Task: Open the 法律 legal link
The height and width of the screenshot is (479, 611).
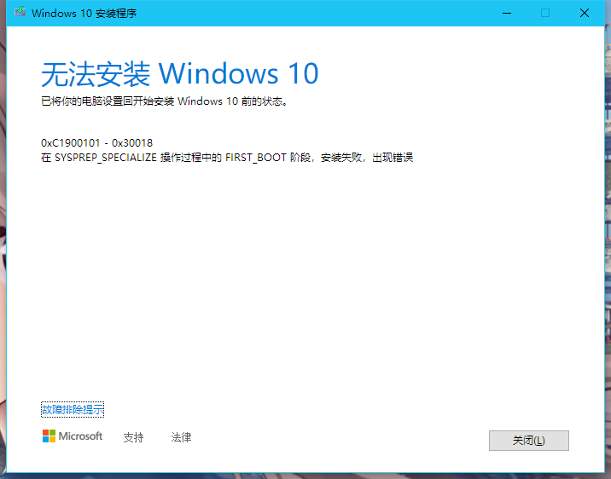Action: coord(181,437)
